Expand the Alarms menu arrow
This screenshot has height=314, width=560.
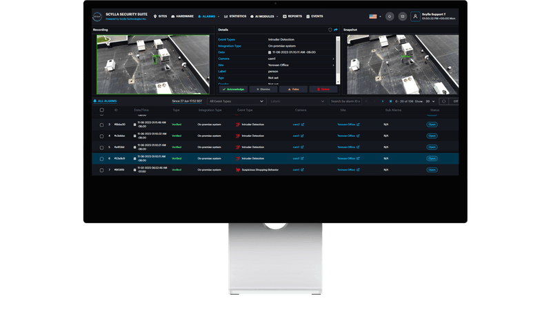tap(219, 17)
